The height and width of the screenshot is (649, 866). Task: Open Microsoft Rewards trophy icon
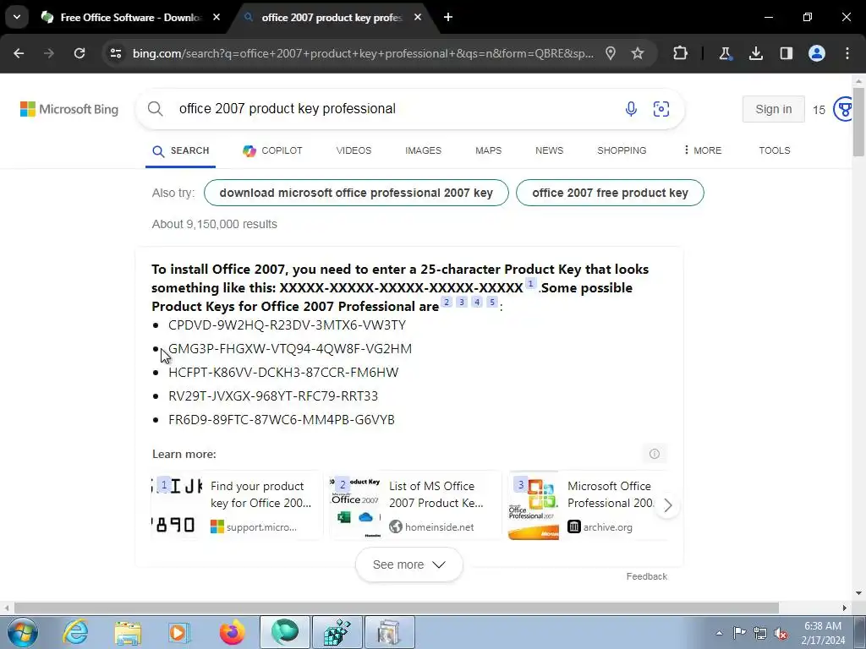(x=842, y=109)
